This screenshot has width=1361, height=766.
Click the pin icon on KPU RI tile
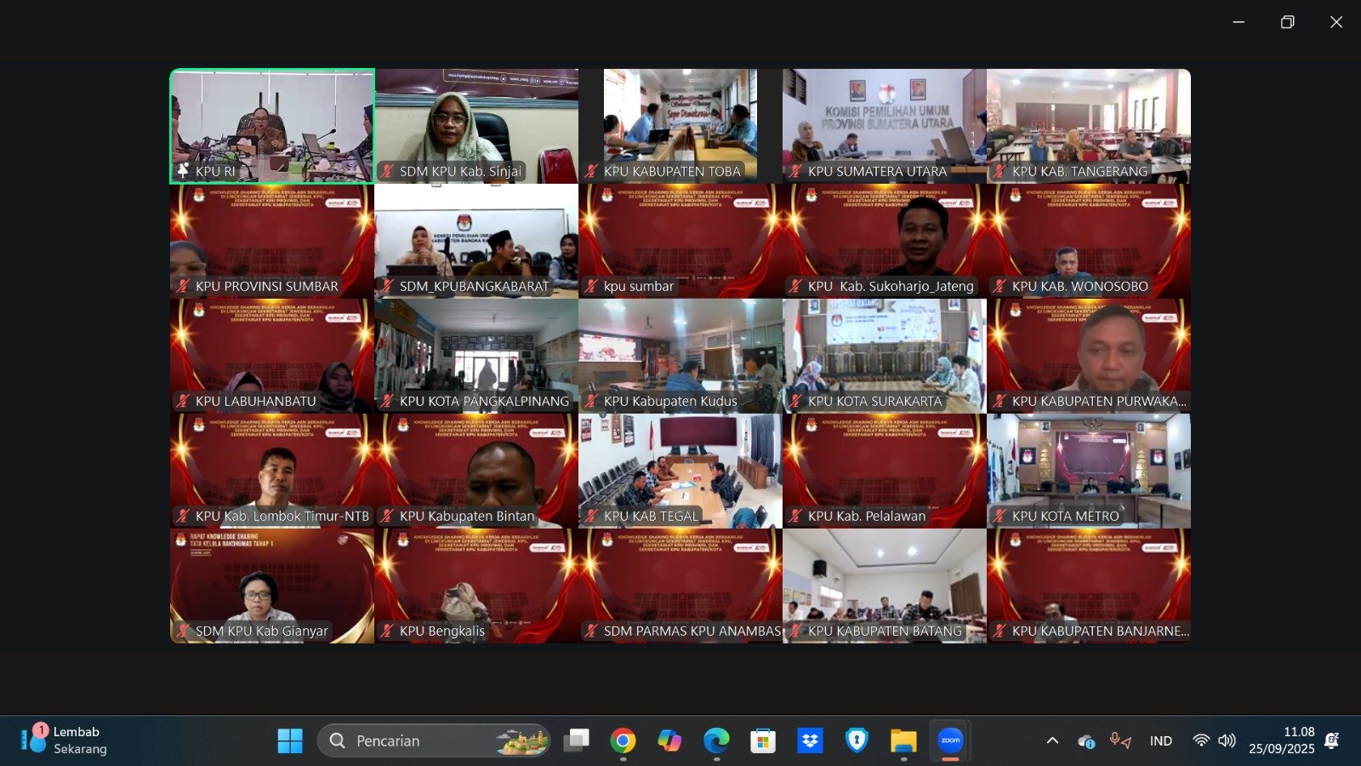click(x=183, y=171)
